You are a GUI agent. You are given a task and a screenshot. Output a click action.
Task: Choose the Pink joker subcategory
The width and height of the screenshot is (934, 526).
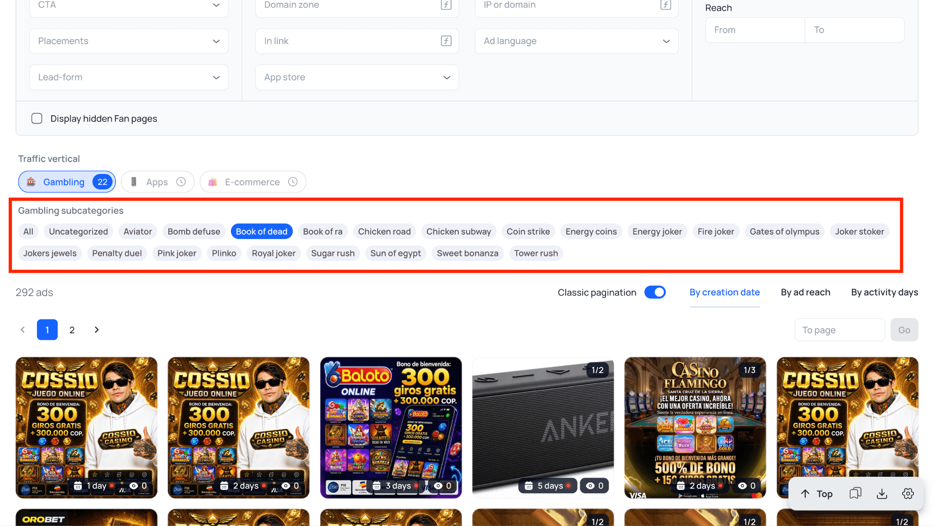[x=177, y=253]
